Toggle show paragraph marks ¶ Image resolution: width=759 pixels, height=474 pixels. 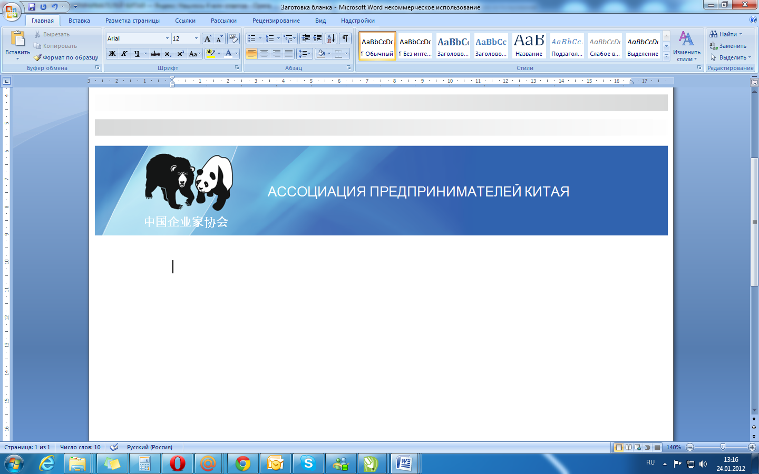(x=345, y=38)
